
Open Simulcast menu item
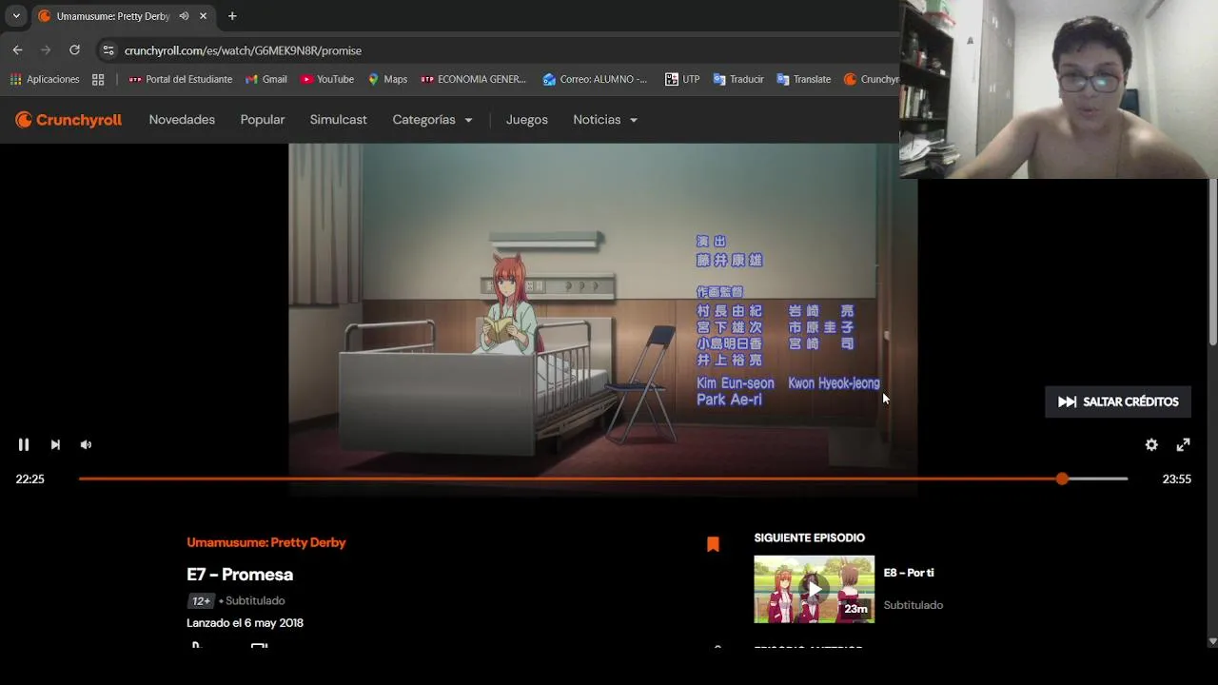tap(338, 120)
